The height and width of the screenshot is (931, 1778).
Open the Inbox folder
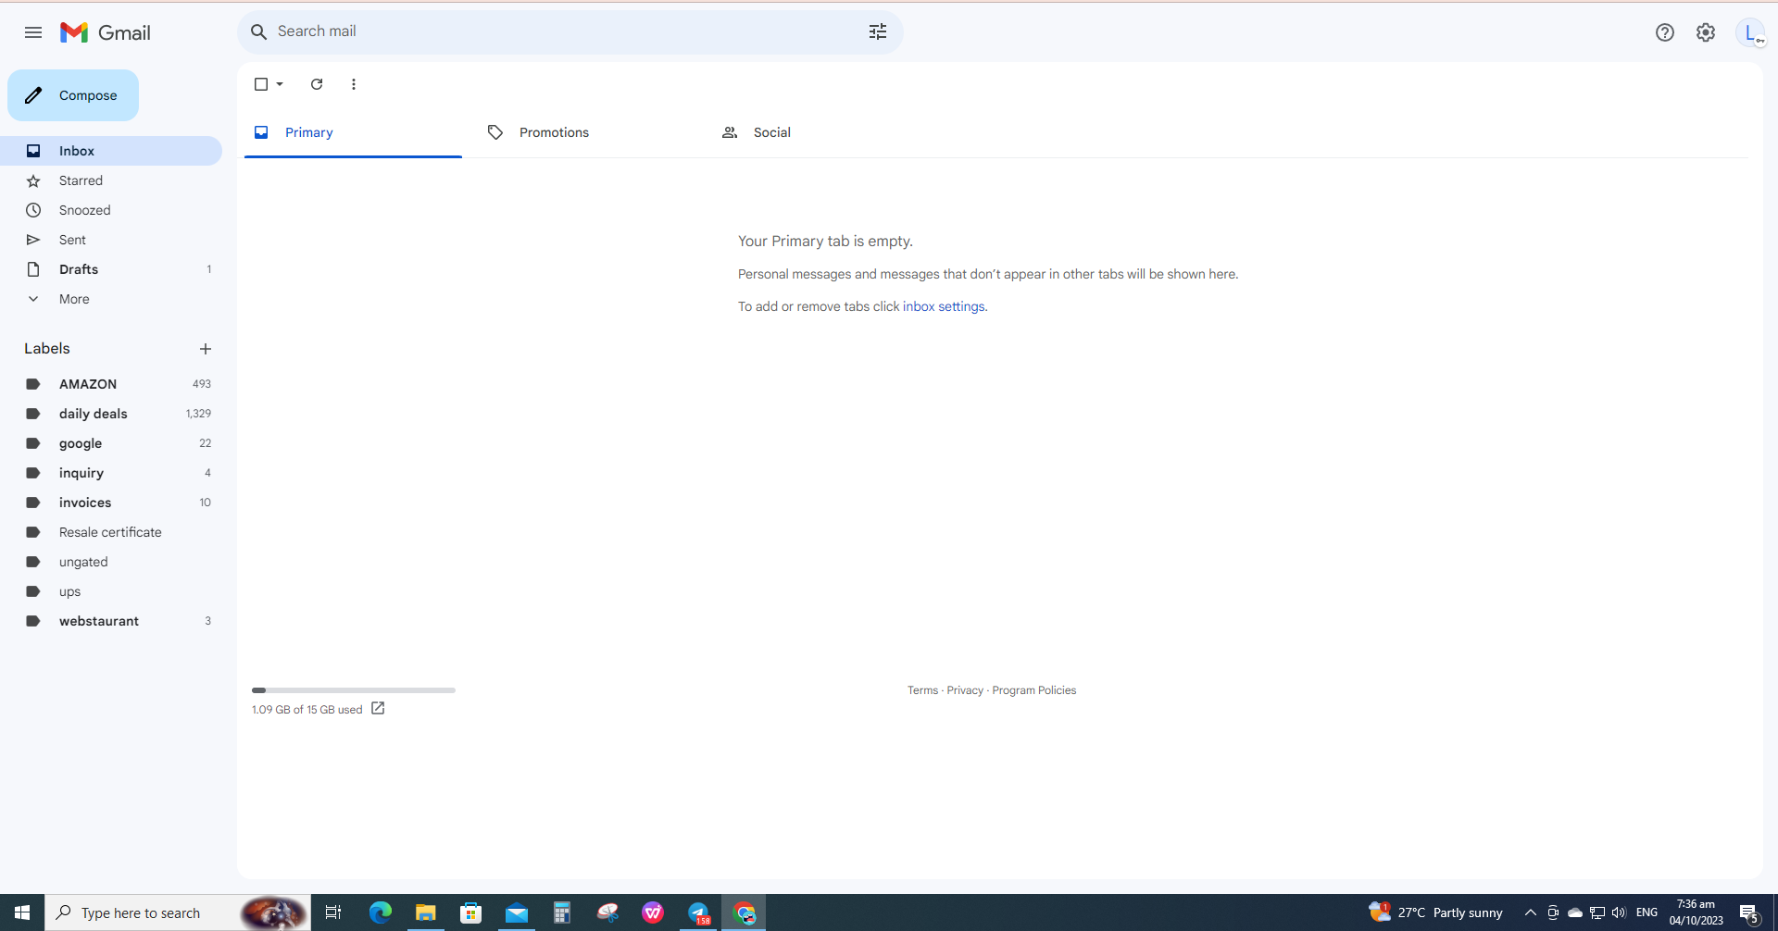pyautogui.click(x=111, y=151)
